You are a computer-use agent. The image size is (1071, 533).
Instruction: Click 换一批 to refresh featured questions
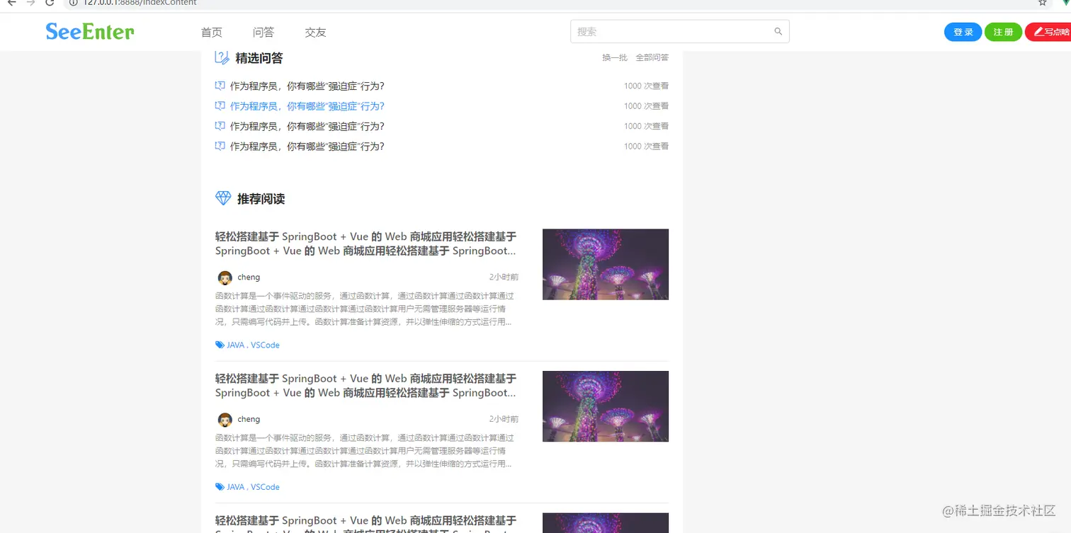tap(614, 57)
